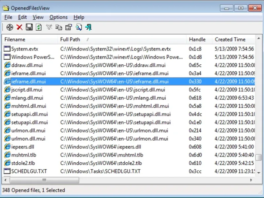Click the find magnifier toolbar icon
Viewport: 264px width, 198px height.
point(79,27)
